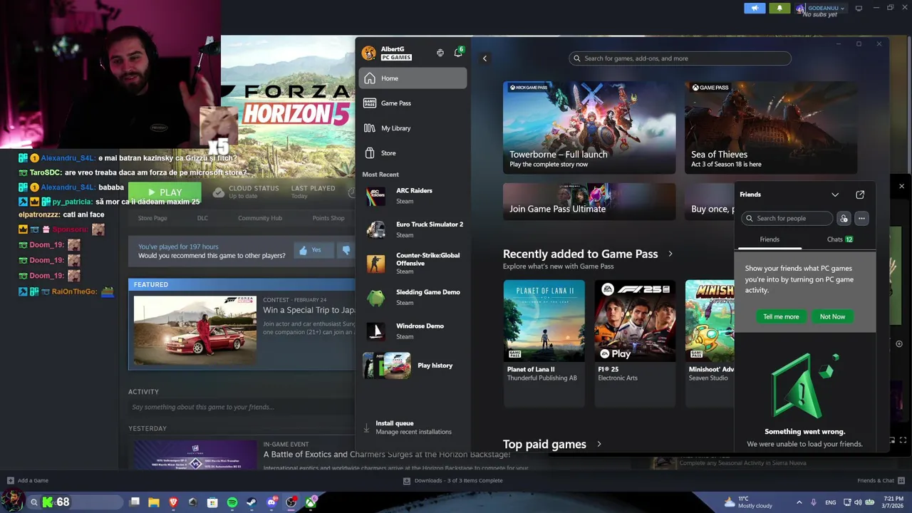This screenshot has height=513, width=912.
Task: Open the volume icon in system tray
Action: coord(858,502)
